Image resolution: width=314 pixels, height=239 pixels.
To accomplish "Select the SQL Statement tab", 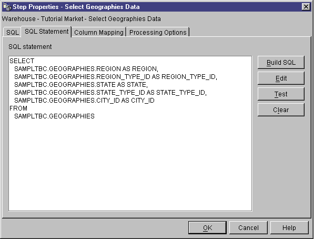I will [46, 32].
